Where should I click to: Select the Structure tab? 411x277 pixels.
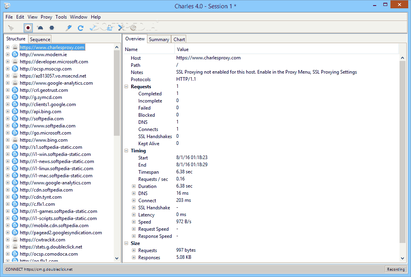[16, 39]
